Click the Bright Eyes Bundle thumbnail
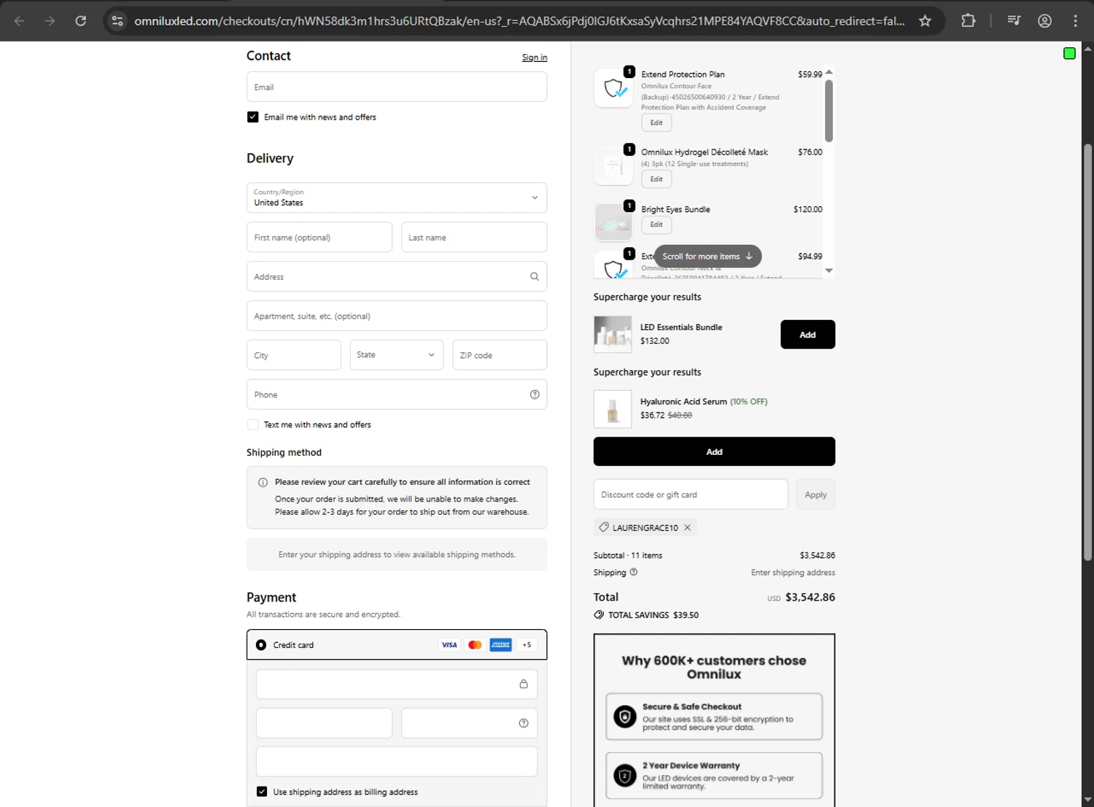The image size is (1094, 807). (x=613, y=222)
